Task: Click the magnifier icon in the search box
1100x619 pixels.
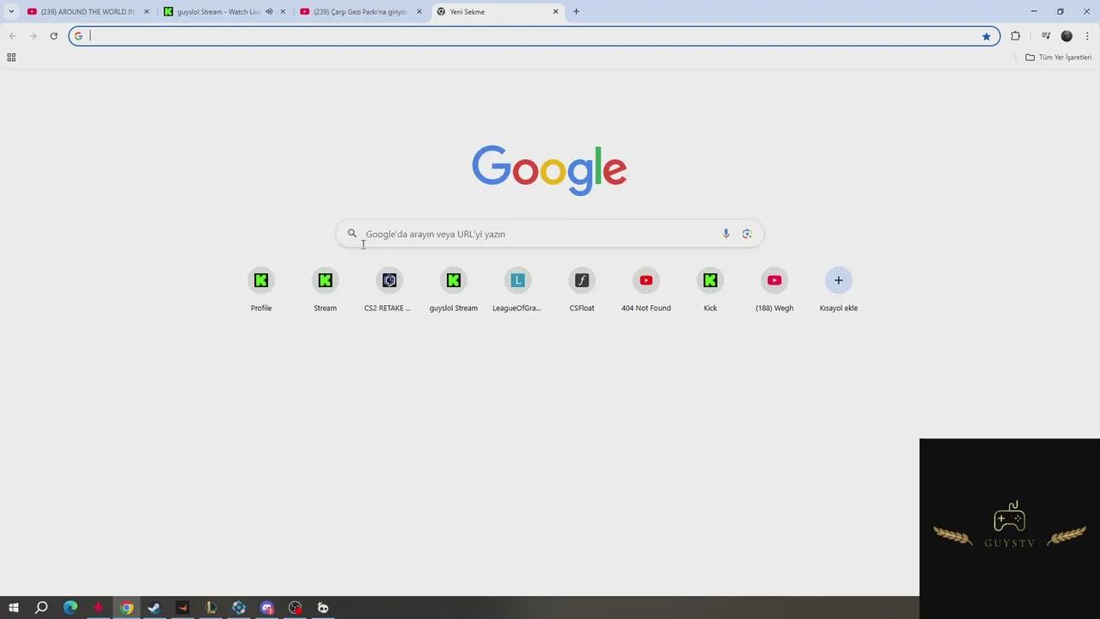Action: (352, 234)
